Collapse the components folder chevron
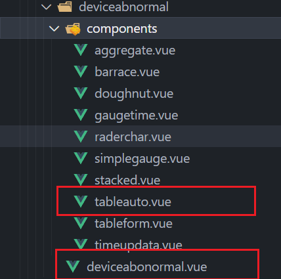This screenshot has height=279, width=281. (54, 29)
